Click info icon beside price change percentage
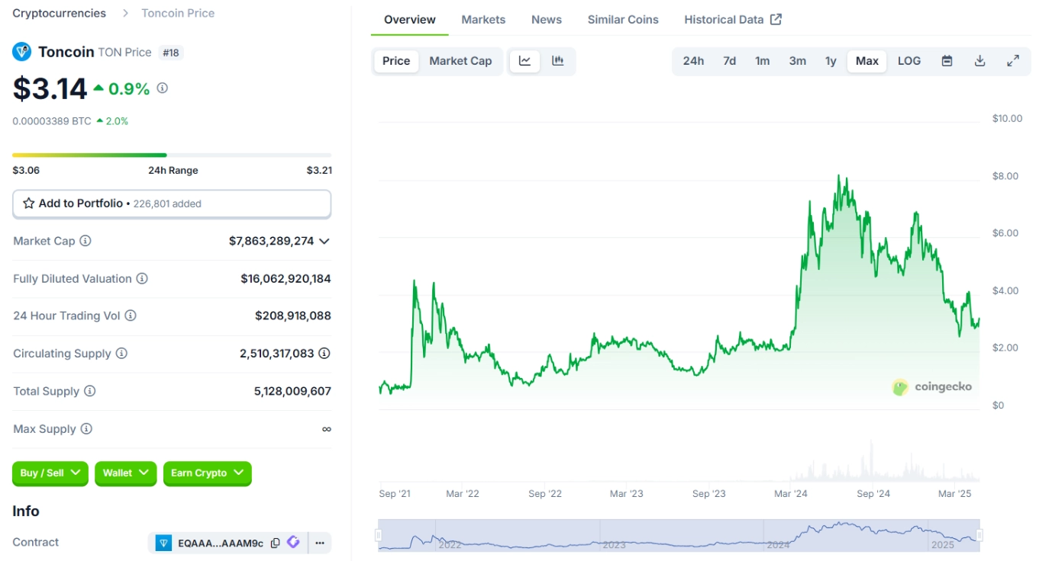This screenshot has height=561, width=1052. tap(162, 88)
